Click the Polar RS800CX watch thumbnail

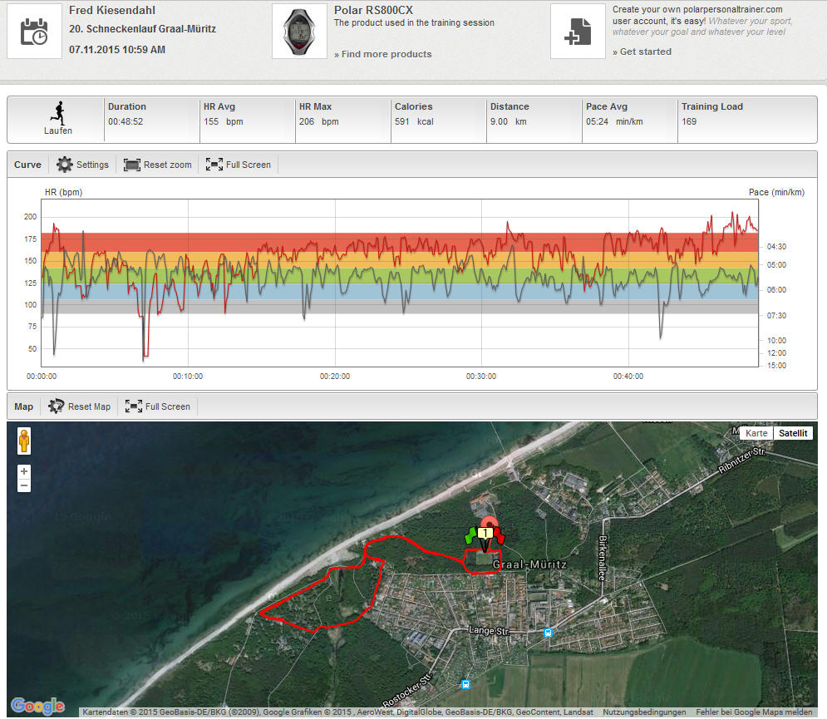coord(299,32)
